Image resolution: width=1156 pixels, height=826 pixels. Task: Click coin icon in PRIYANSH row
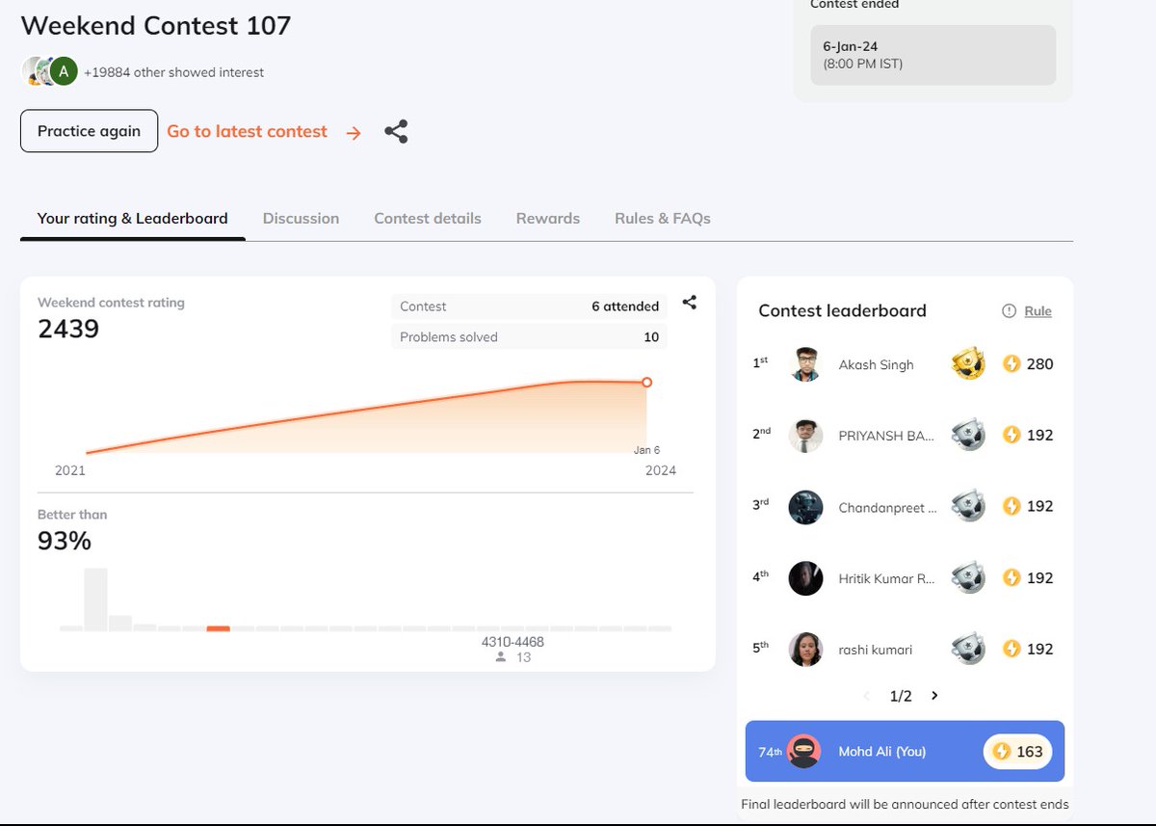[x=1011, y=436]
